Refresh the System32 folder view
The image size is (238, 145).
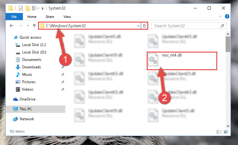(x=144, y=26)
